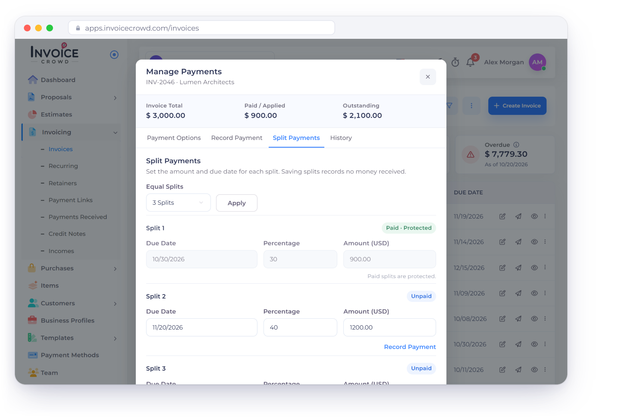Switch to the Record Payment tab
627x418 pixels.
[237, 138]
